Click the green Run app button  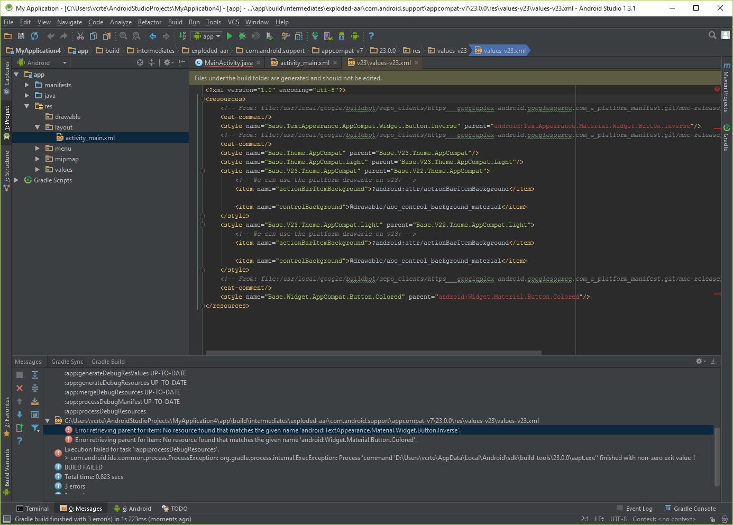click(230, 36)
